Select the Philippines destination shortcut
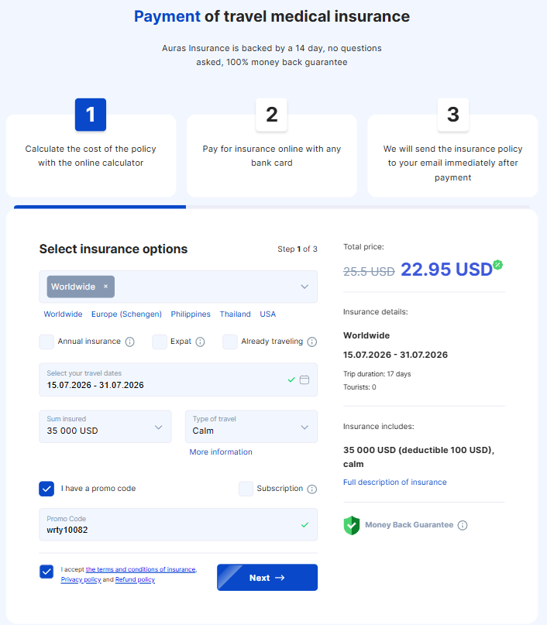 [x=190, y=314]
